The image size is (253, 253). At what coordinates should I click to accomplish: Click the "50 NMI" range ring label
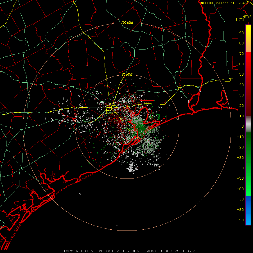pos(127,74)
